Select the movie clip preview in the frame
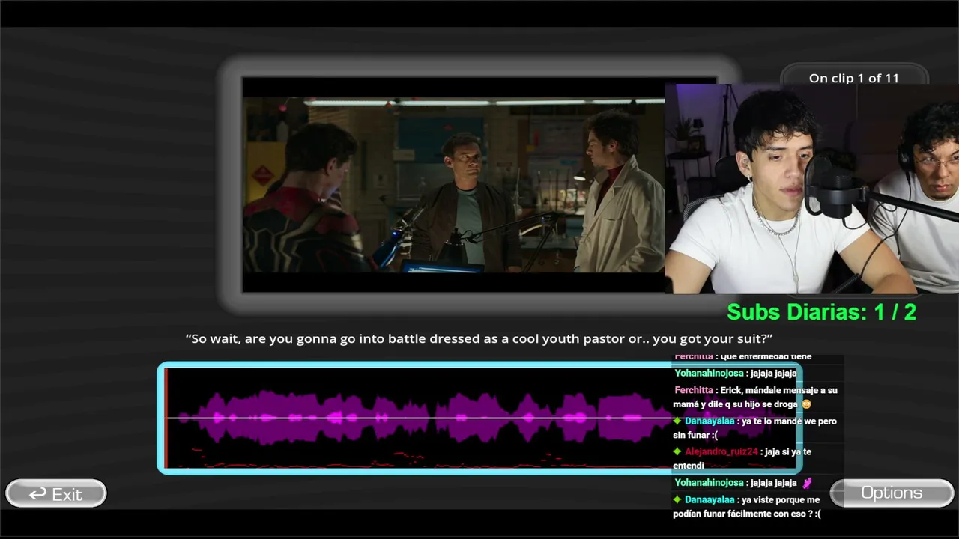 [453, 184]
